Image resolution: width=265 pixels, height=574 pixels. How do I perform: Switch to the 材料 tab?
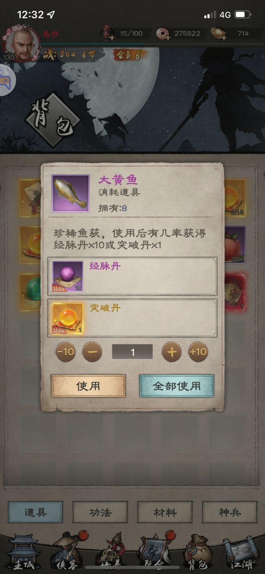point(165,512)
